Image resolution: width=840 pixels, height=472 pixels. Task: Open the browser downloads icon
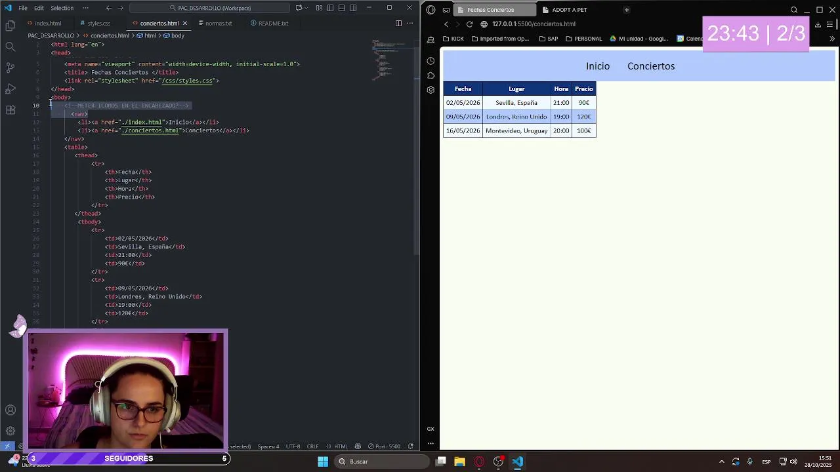point(818,24)
